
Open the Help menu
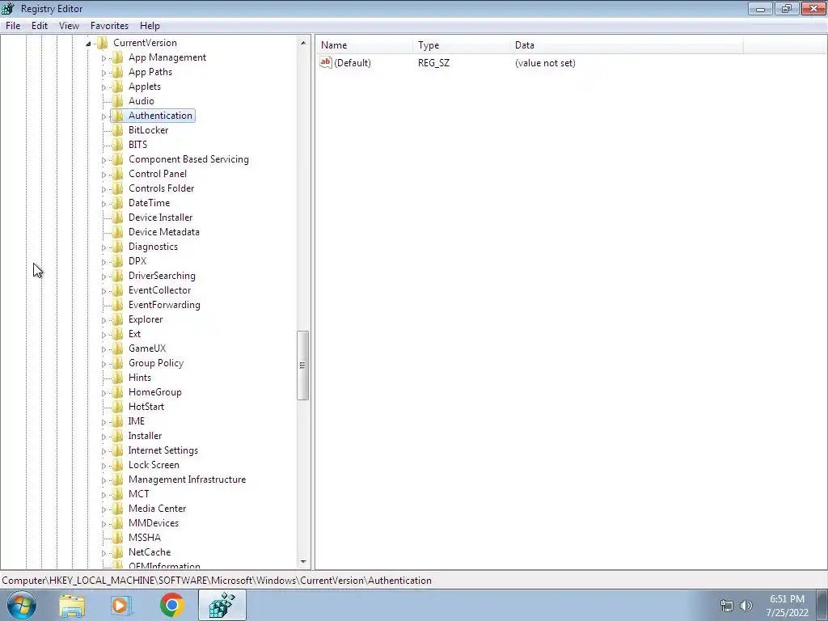(150, 25)
